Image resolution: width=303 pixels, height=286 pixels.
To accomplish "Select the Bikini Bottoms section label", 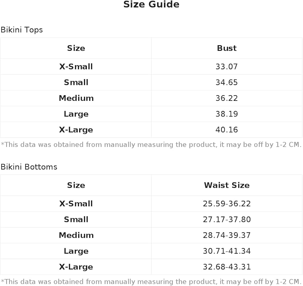I will (x=29, y=167).
